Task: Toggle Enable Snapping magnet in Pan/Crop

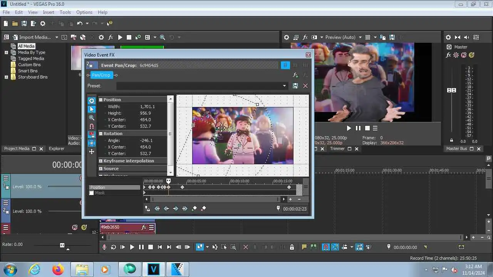Action: pos(92,126)
